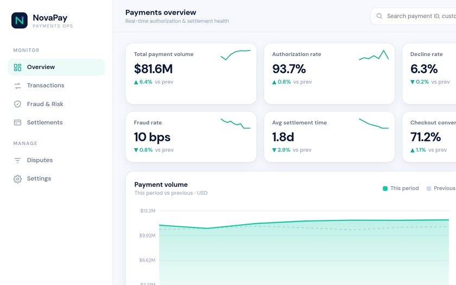Click the up arrow beside 6.4%
The image size is (456, 285).
pos(136,83)
